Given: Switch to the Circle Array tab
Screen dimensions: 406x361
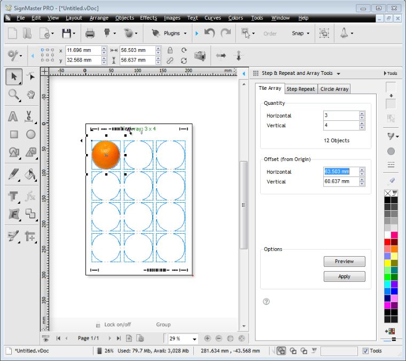Looking at the screenshot, I should click(334, 89).
